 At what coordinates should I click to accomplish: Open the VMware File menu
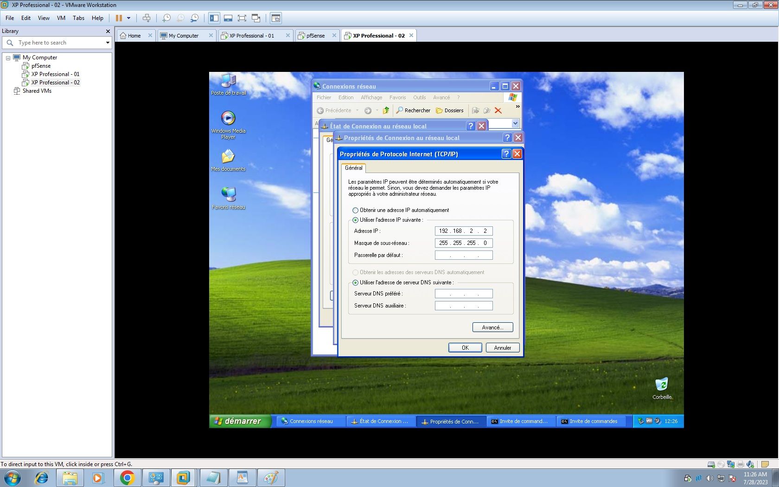(10, 18)
